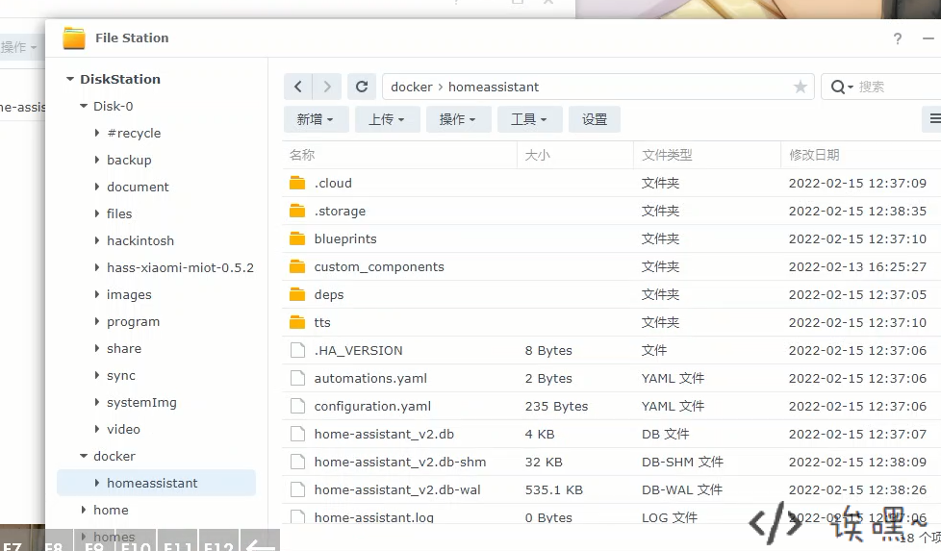941x551 pixels.
Task: Select systemImg folder in the tree
Action: tap(141, 402)
